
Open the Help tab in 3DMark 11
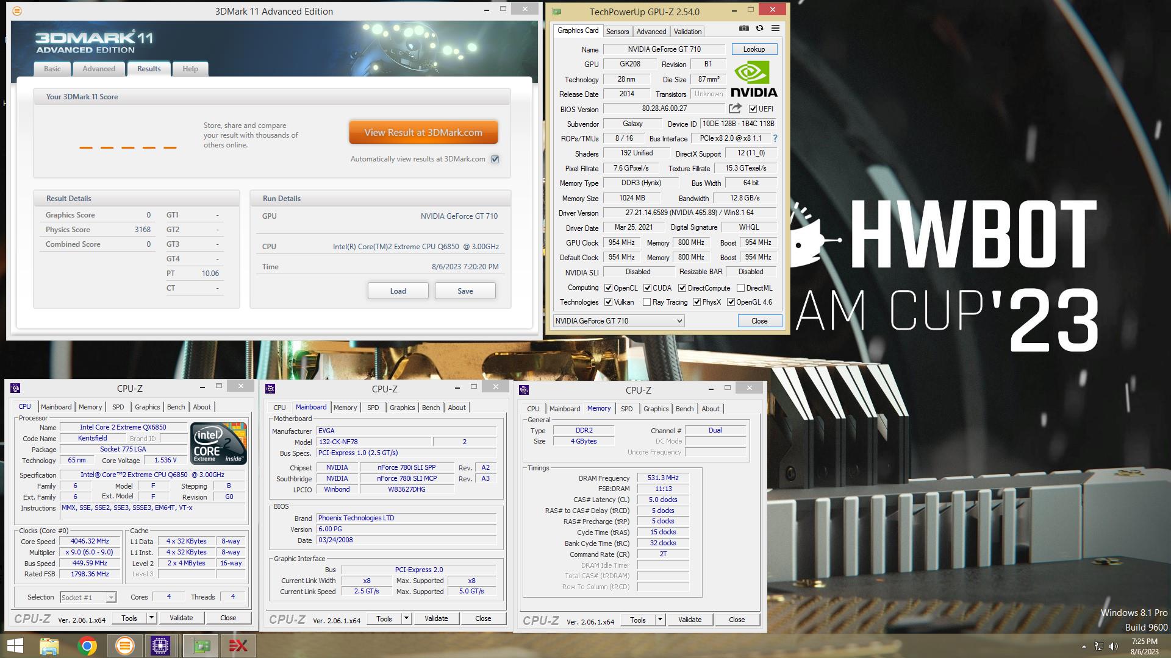coord(190,69)
